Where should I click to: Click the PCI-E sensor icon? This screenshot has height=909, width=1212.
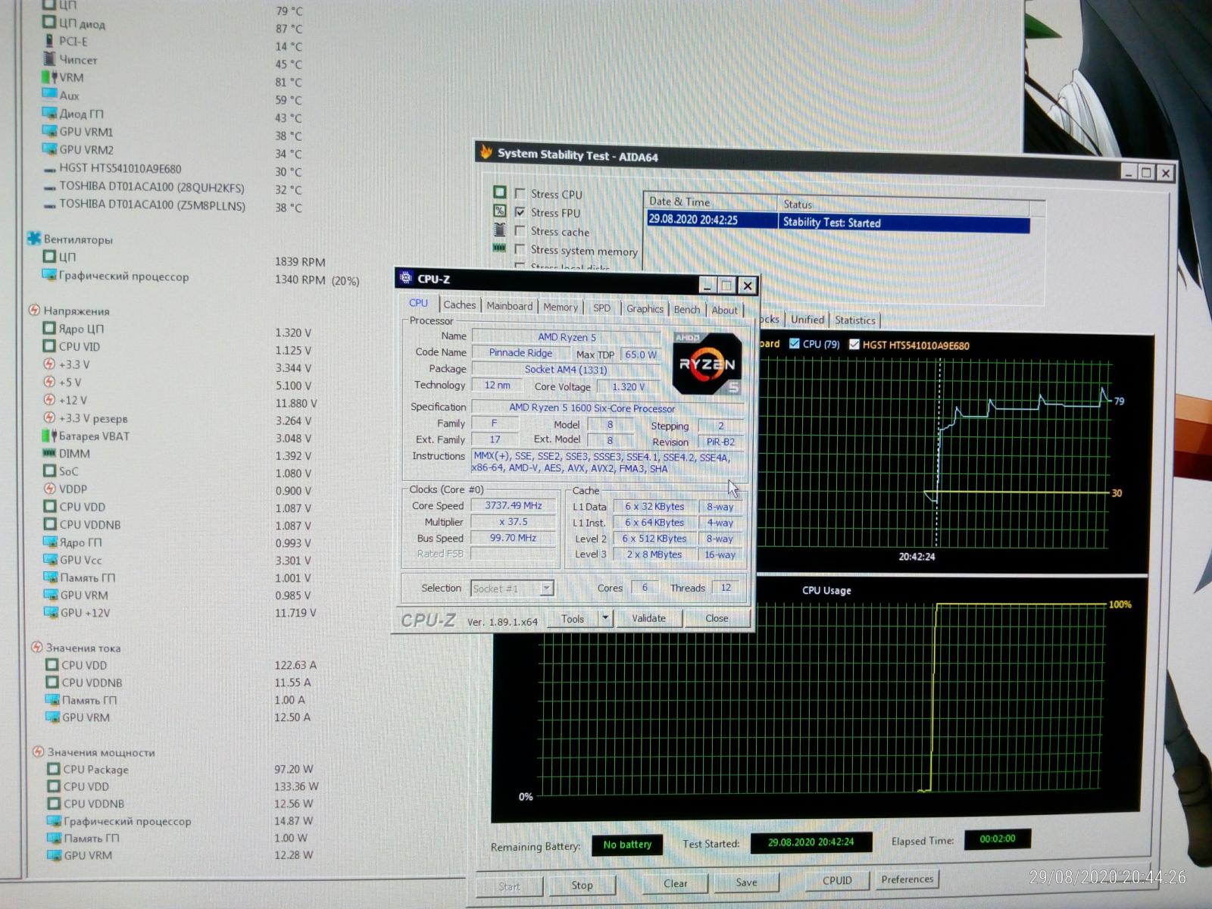pos(49,41)
